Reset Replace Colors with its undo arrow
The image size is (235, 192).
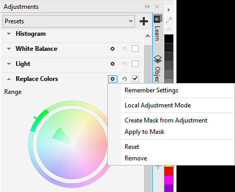(x=125, y=79)
